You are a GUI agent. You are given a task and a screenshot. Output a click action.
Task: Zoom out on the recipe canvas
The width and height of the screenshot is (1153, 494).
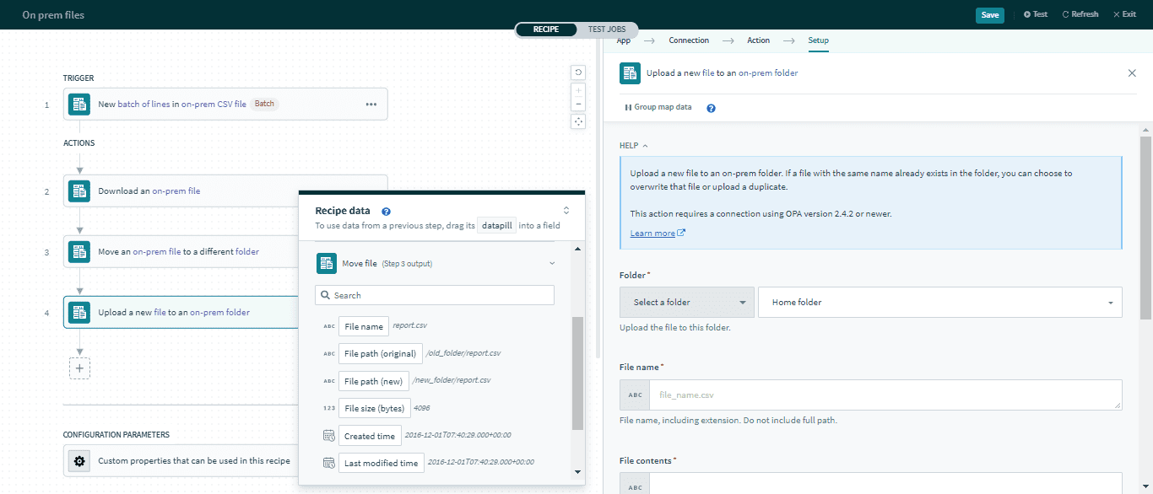[578, 104]
